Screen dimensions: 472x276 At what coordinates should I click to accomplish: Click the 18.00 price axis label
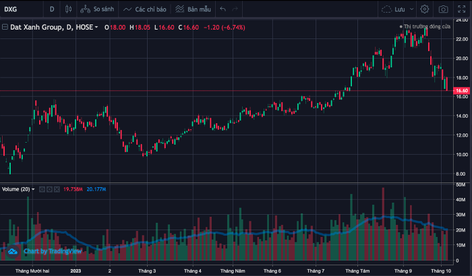(462, 77)
